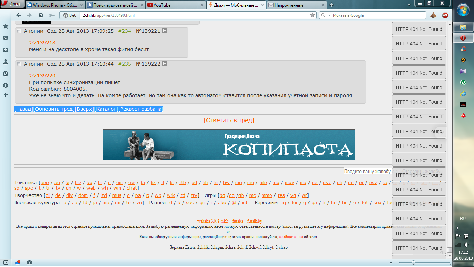The image size is (474, 267).
Task: Switch to the Непрочтённые tab
Action: pyautogui.click(x=297, y=5)
